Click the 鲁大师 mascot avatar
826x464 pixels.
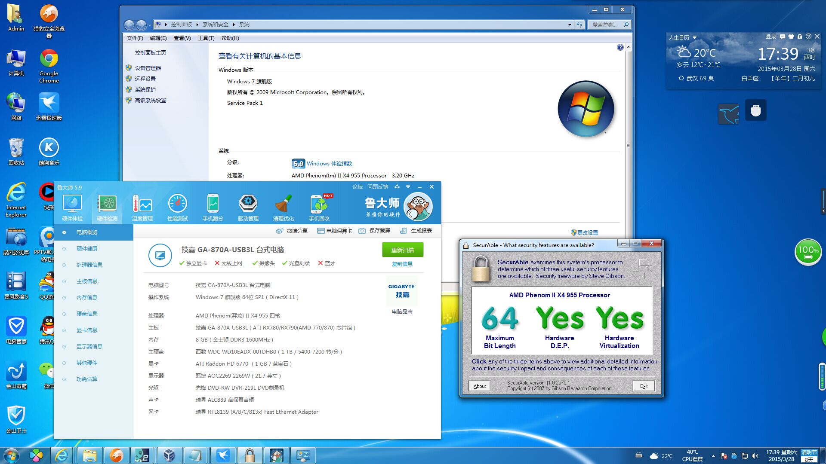pos(418,207)
